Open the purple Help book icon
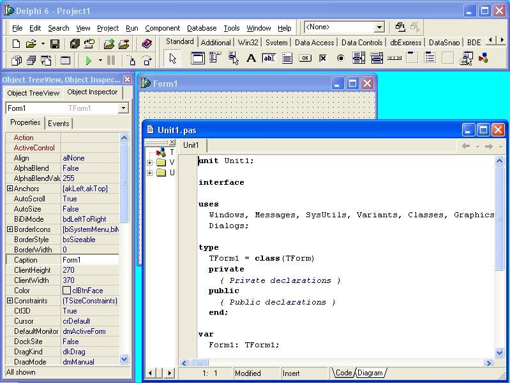This screenshot has width=510, height=383. (x=147, y=43)
